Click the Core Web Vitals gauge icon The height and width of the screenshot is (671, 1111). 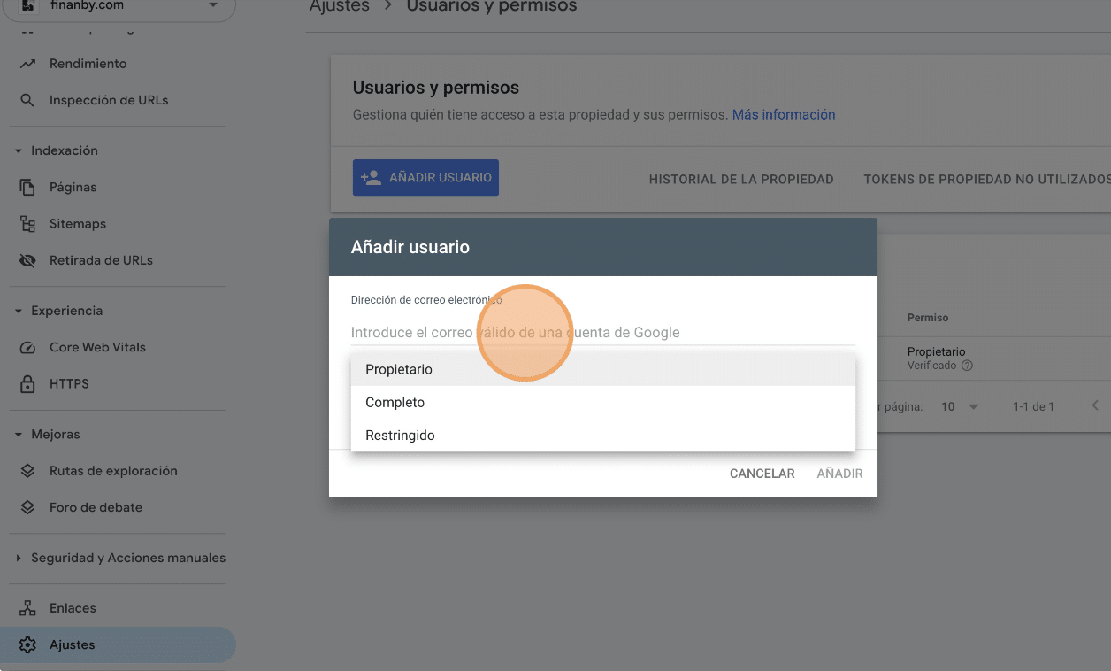pos(27,348)
